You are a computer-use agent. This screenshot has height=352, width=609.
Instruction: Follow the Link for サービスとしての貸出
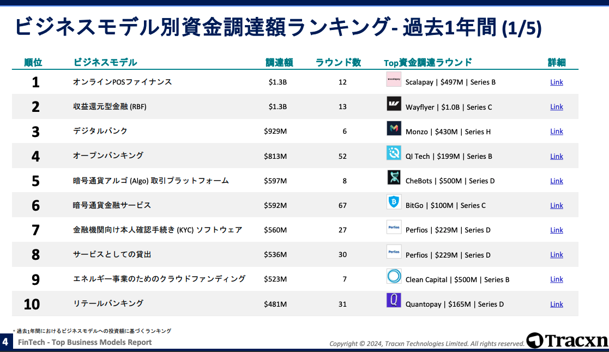(557, 255)
